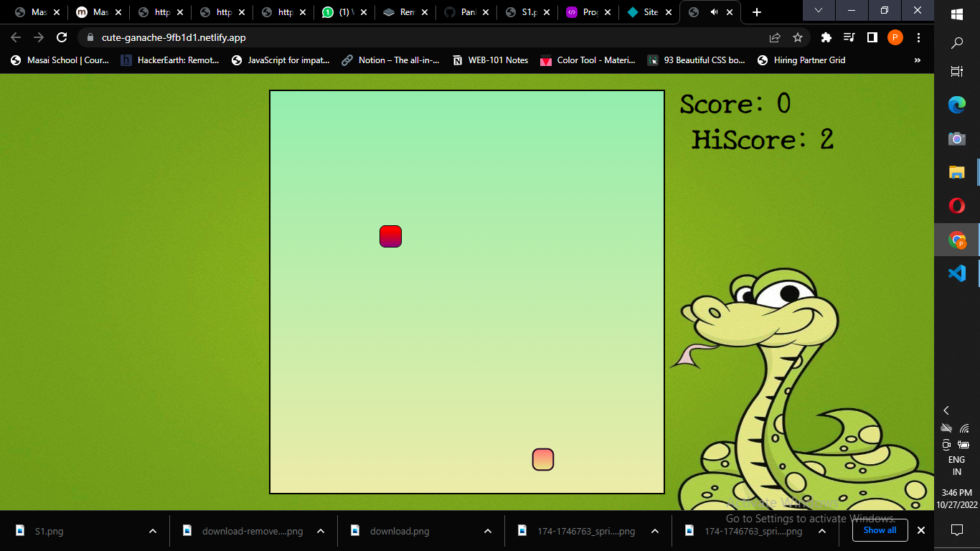Viewport: 980px width, 551px height.
Task: Open Opera browser from the taskbar
Action: click(x=956, y=206)
